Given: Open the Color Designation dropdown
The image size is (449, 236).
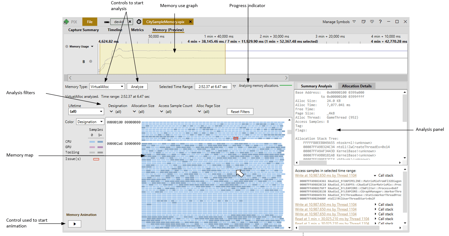Looking at the screenshot, I should coord(90,122).
